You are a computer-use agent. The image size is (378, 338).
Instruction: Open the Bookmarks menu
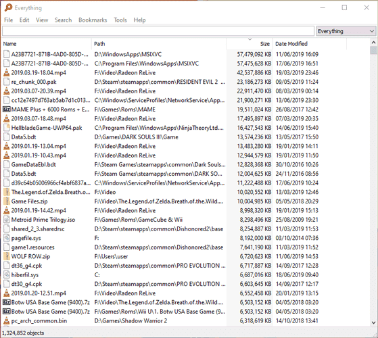coord(93,20)
